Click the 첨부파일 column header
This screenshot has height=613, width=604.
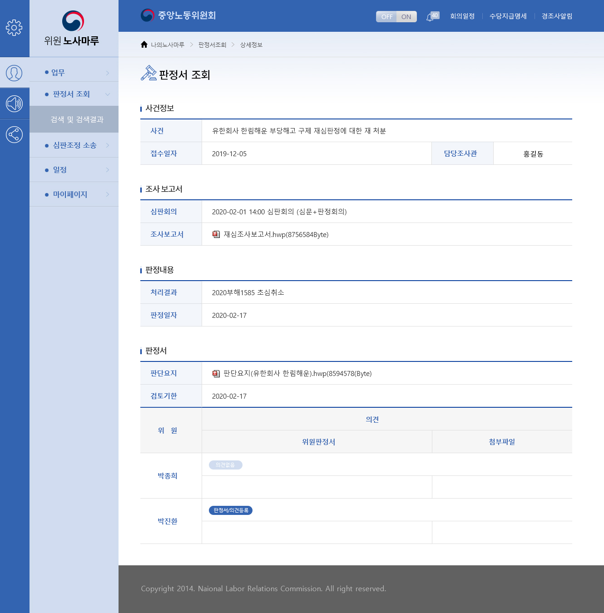point(502,442)
